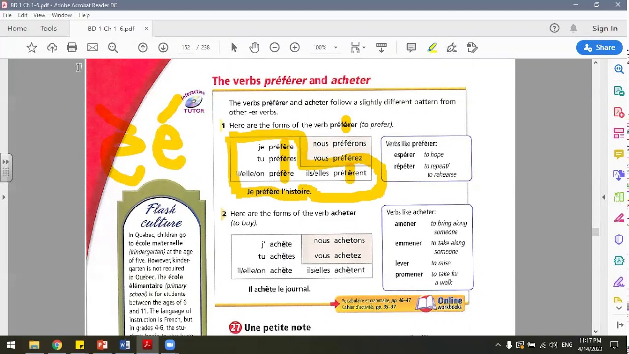Click the page number field showing 152

[186, 48]
